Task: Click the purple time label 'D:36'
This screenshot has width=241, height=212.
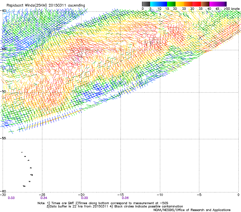Action: pyautogui.click(x=125, y=198)
